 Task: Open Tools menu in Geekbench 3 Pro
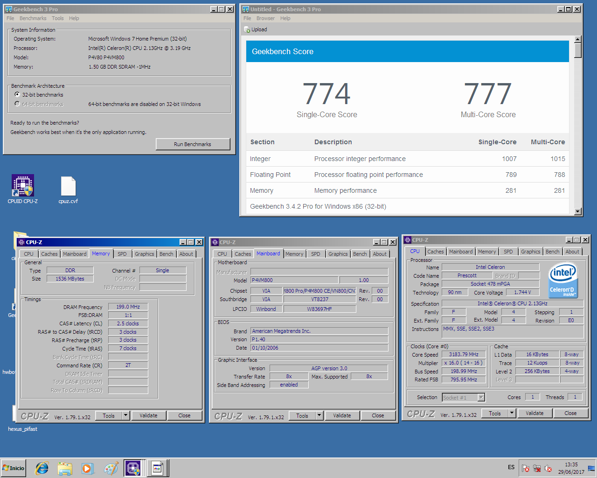pos(58,18)
